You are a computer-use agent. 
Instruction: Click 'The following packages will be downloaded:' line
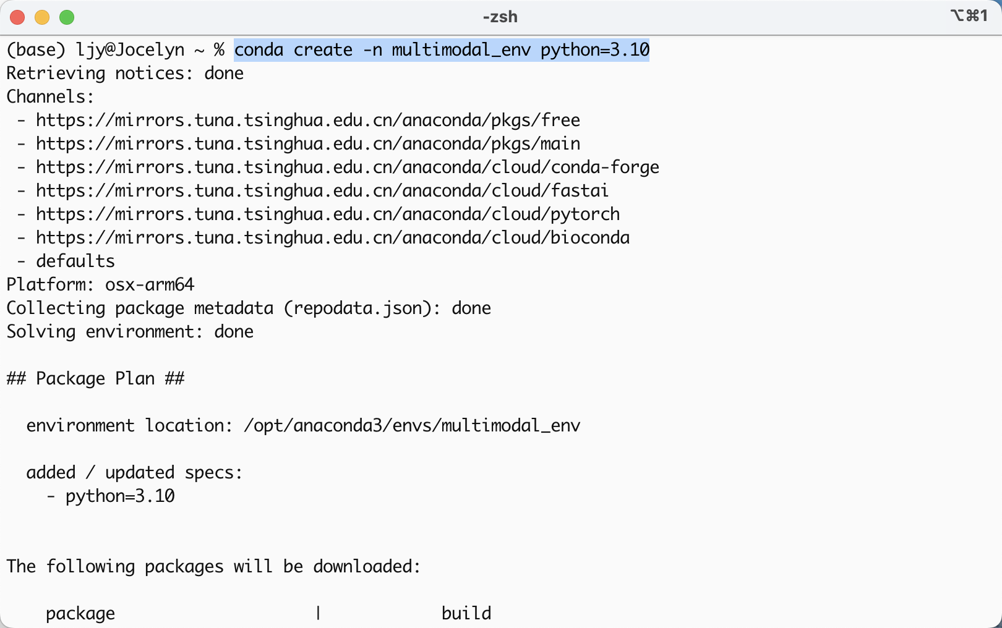tap(213, 566)
